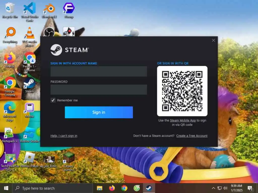Open the notification center icon
The width and height of the screenshot is (258, 193).
pyautogui.click(x=250, y=188)
